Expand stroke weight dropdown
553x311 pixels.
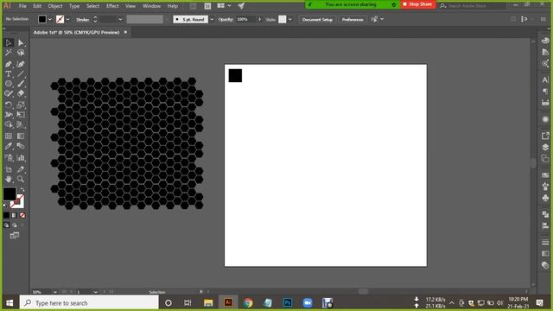120,19
